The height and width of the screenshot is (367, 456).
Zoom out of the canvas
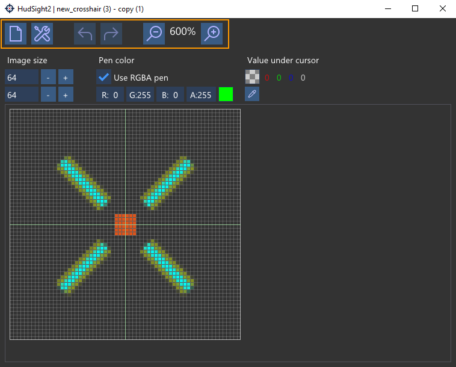click(154, 34)
